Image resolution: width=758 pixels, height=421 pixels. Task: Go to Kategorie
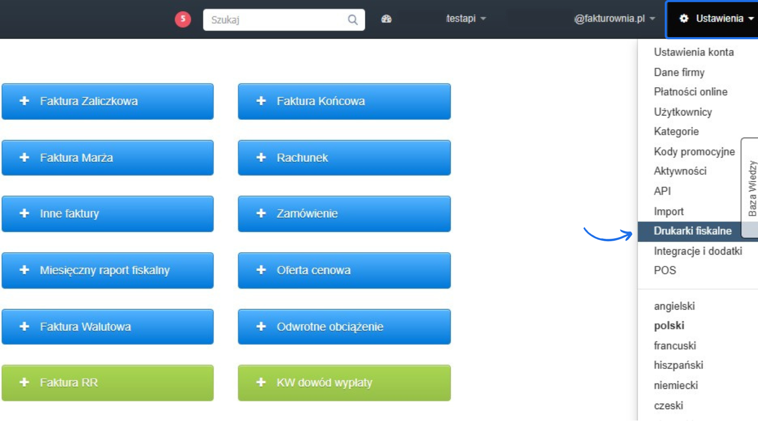pyautogui.click(x=676, y=131)
